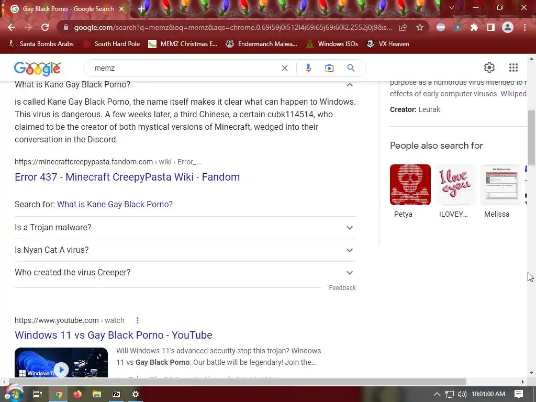Open Settings gear on the taskbar
This screenshot has height=402, width=536.
click(136, 394)
